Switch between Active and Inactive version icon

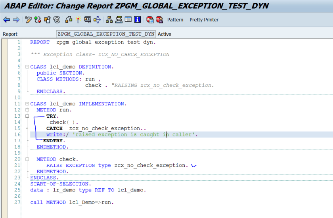click(38, 20)
